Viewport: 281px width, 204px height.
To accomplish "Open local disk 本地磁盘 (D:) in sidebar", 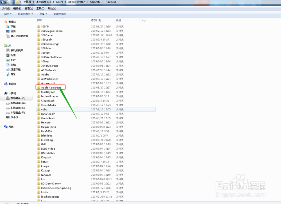I will click(x=16, y=103).
